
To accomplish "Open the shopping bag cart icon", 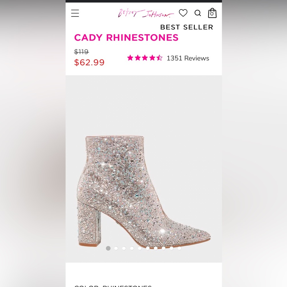I will tap(212, 13).
